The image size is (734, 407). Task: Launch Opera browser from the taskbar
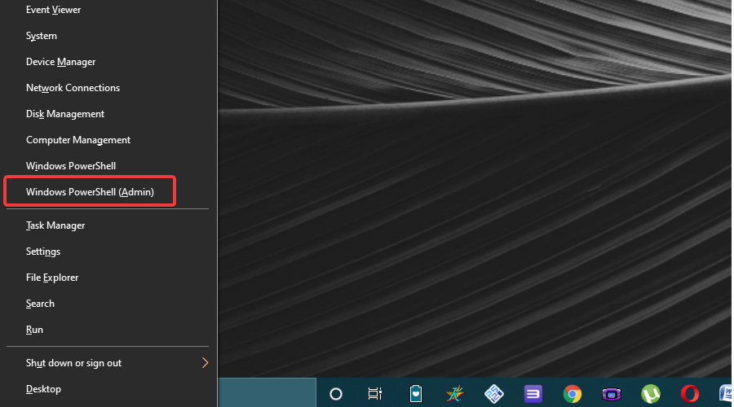tap(690, 394)
